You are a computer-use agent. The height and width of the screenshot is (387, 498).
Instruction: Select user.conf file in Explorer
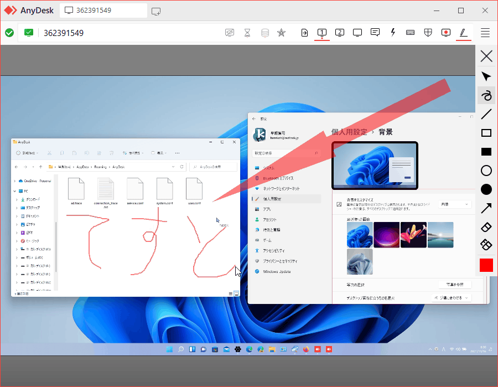(194, 191)
